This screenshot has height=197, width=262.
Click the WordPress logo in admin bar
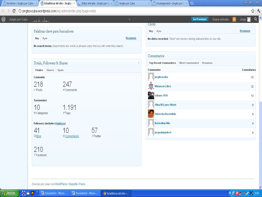tap(4, 19)
